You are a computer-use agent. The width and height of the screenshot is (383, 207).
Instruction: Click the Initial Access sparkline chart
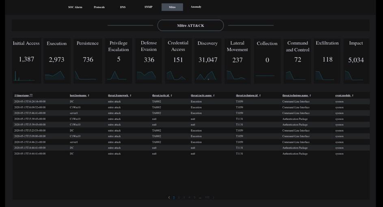tap(26, 76)
